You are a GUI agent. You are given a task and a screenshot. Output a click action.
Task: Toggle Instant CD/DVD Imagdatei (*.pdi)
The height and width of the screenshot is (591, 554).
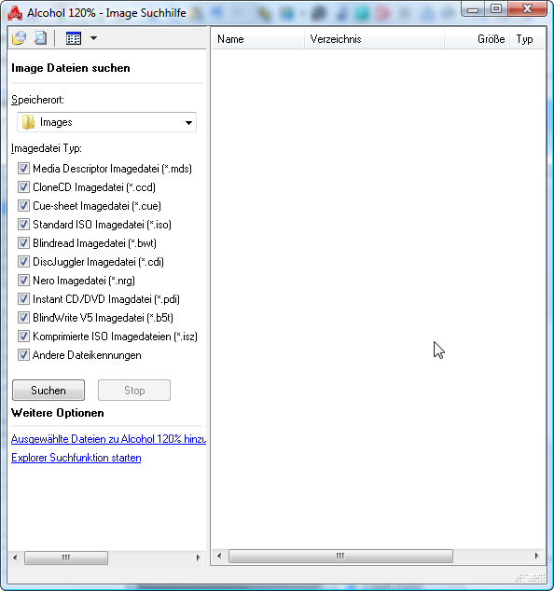[23, 299]
